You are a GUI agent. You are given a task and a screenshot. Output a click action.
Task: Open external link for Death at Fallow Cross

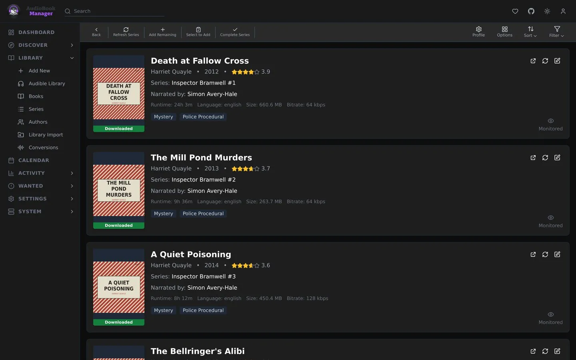(533, 61)
